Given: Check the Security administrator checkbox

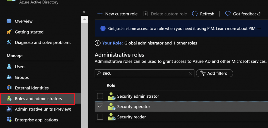Looking at the screenshot, I should pyautogui.click(x=100, y=96).
